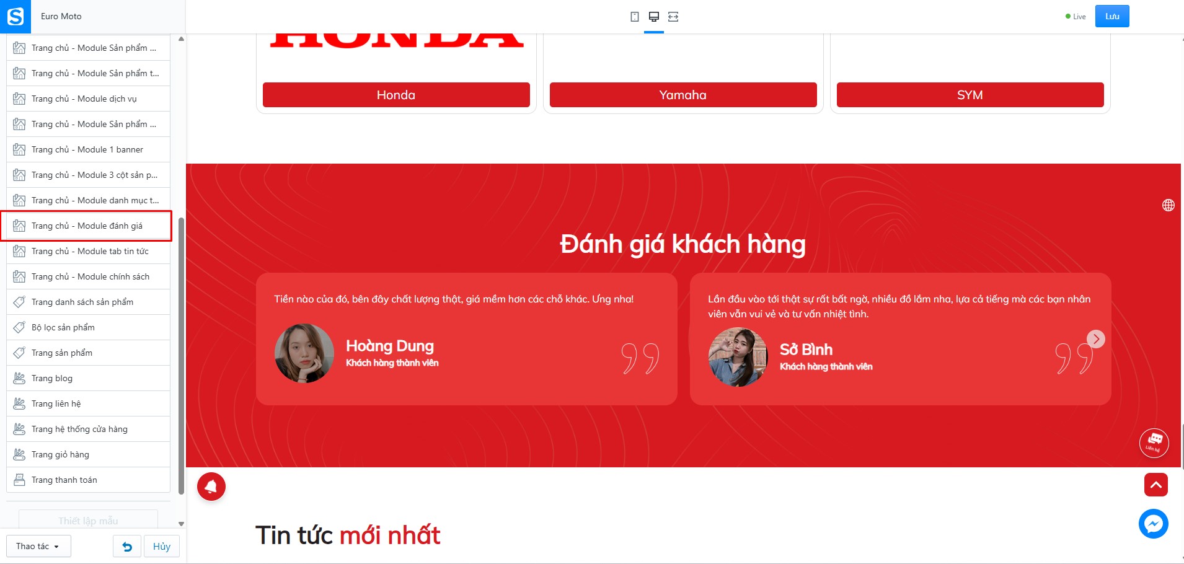Open Trang sản phẩm settings
The width and height of the screenshot is (1184, 564).
[x=88, y=353]
